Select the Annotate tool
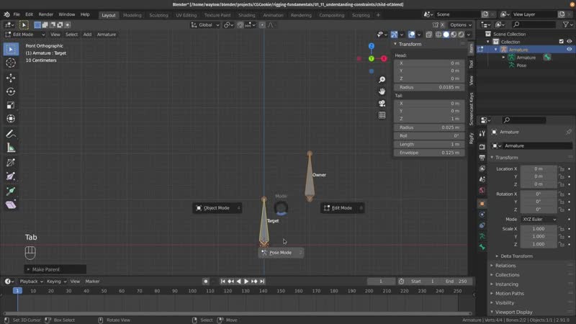 coord(11,134)
